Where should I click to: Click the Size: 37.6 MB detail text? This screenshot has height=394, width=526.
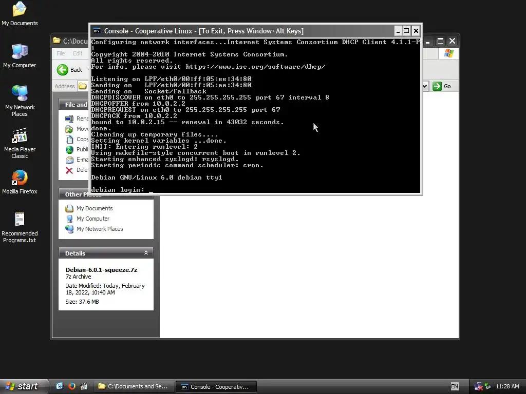[x=82, y=302]
